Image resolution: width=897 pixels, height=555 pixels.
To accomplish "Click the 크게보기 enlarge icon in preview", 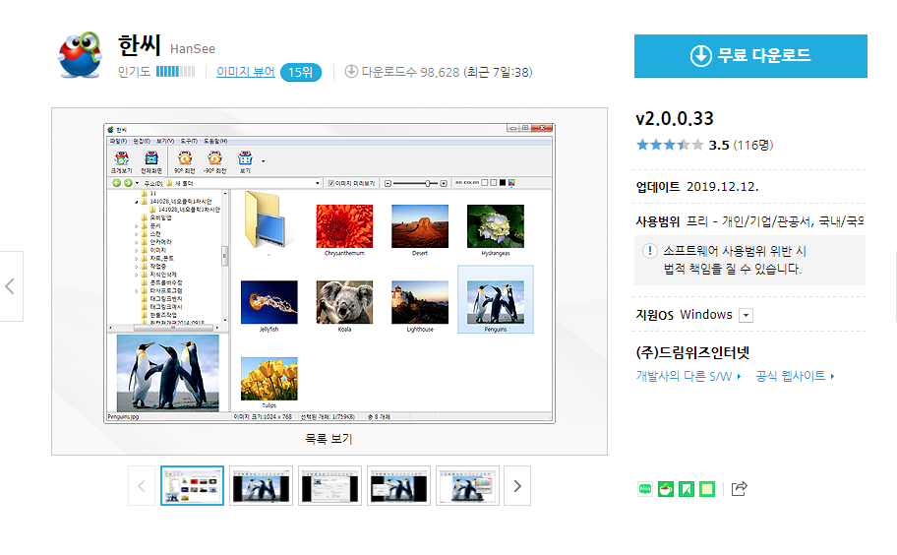I will [x=121, y=162].
